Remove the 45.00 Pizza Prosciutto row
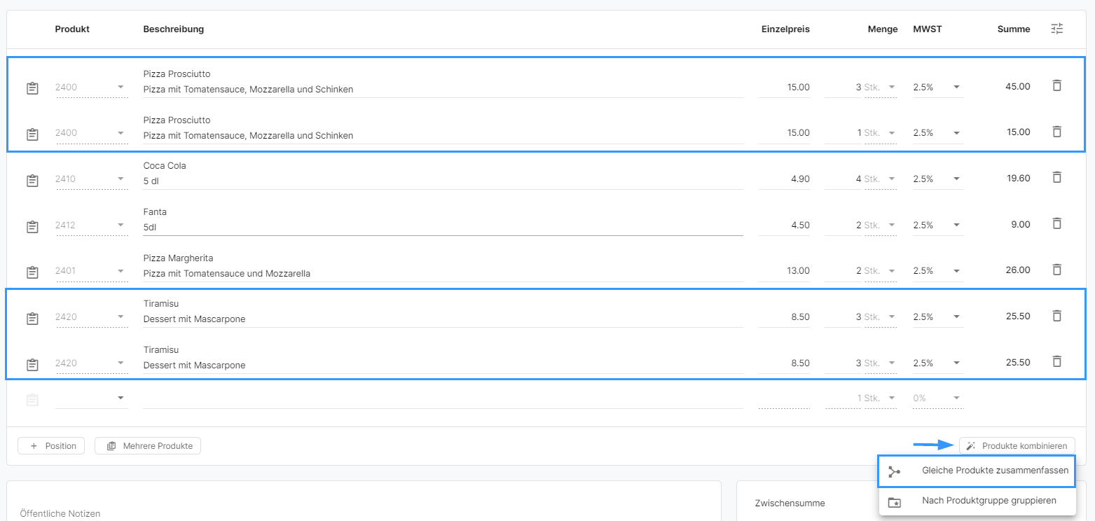 coord(1056,86)
